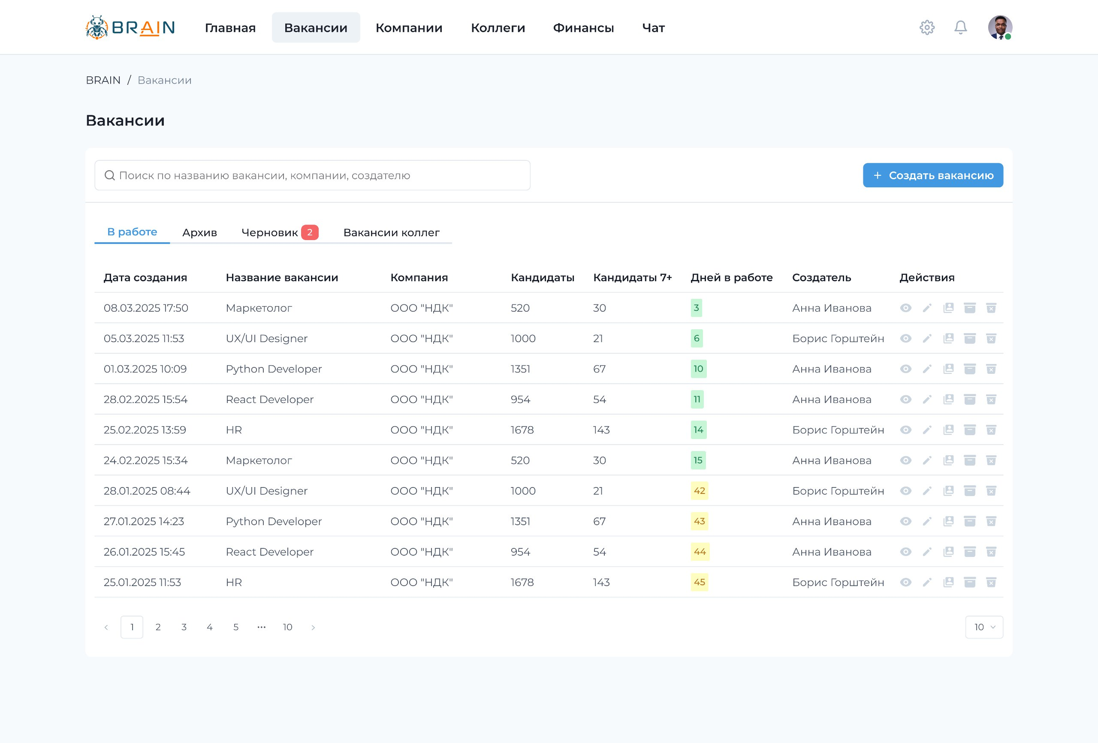The width and height of the screenshot is (1098, 743).
Task: Open the rows-per-page dropdown showing 10
Action: coord(984,627)
